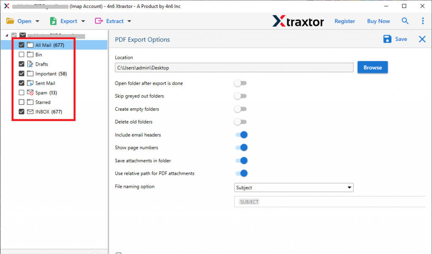The image size is (432, 254).
Task: Click the Spam folder icon
Action: coord(30,93)
